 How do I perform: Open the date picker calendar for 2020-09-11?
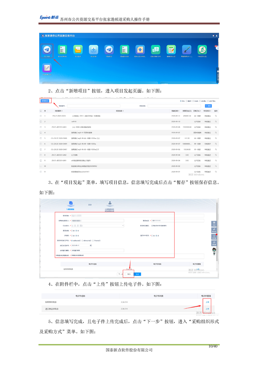91,245
